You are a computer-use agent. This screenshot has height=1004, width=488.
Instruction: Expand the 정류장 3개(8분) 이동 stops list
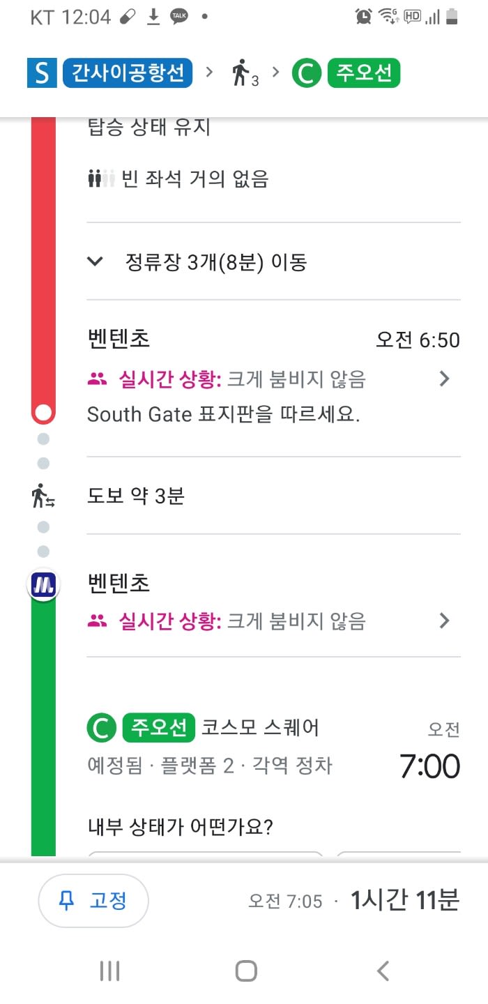click(273, 262)
